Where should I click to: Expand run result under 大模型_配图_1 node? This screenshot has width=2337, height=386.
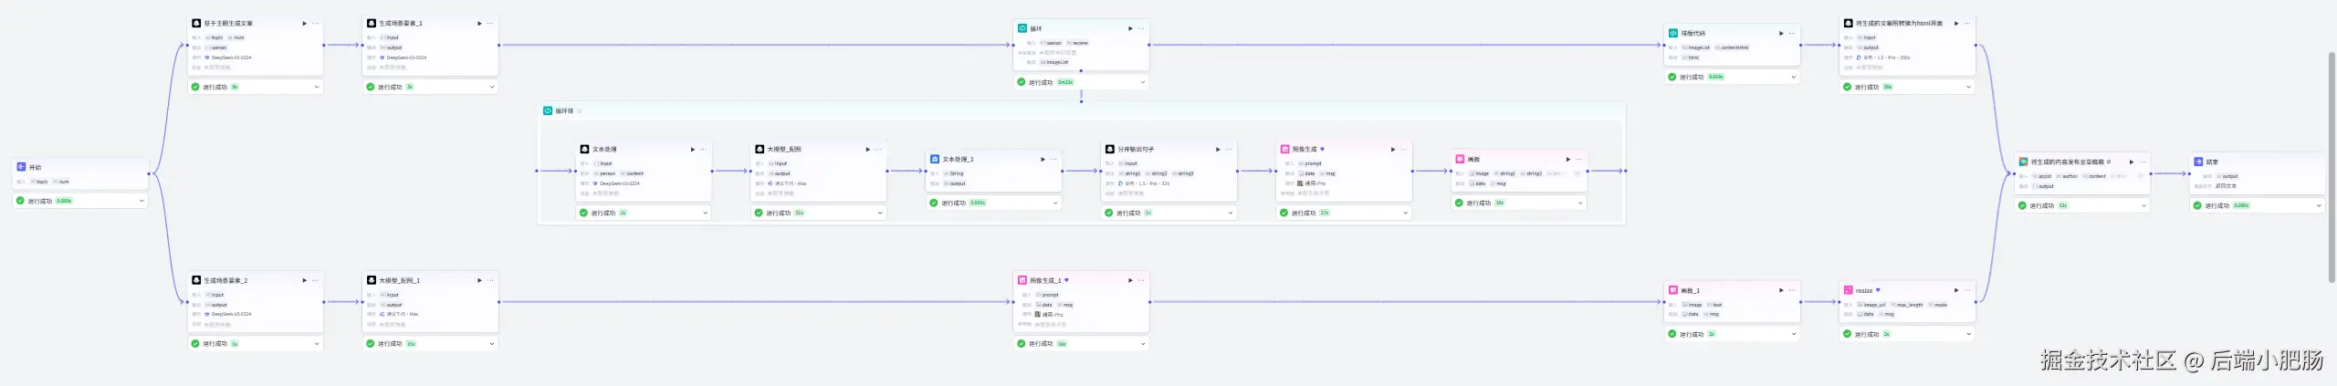tap(492, 344)
